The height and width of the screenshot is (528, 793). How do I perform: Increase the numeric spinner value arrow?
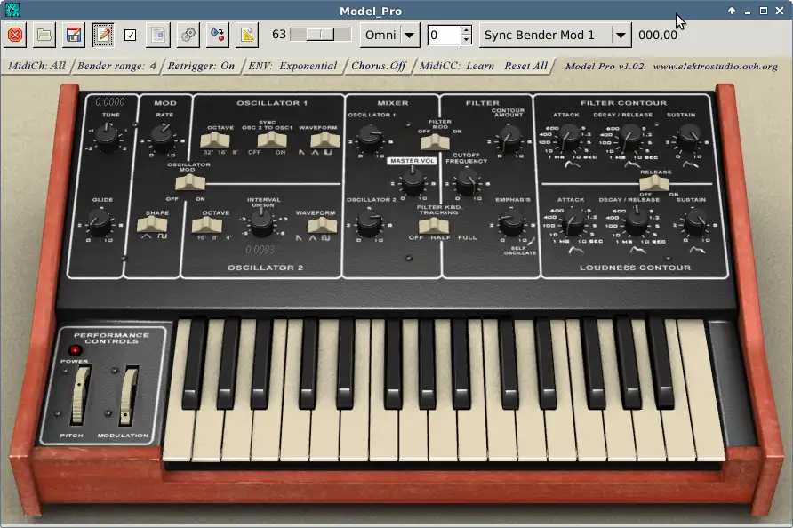coord(467,29)
